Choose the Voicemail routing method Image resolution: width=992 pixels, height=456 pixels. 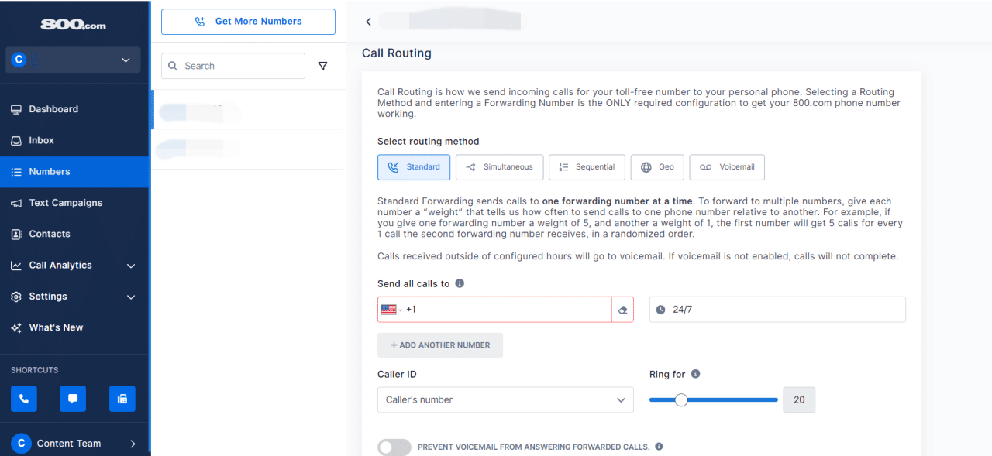tap(726, 166)
